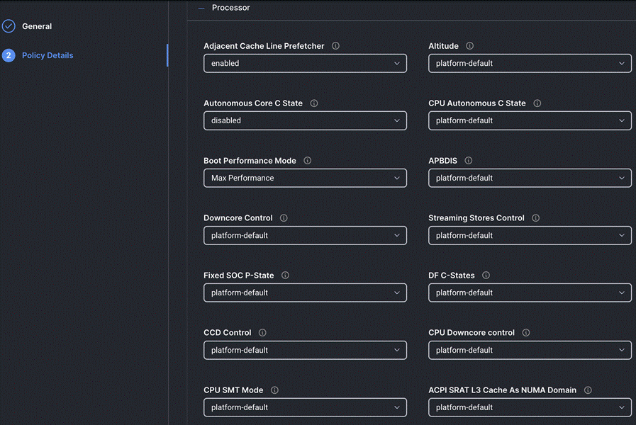Screen dimensions: 636x425
Task: Open the CPU Autonomous C State selector
Action: (x=530, y=120)
